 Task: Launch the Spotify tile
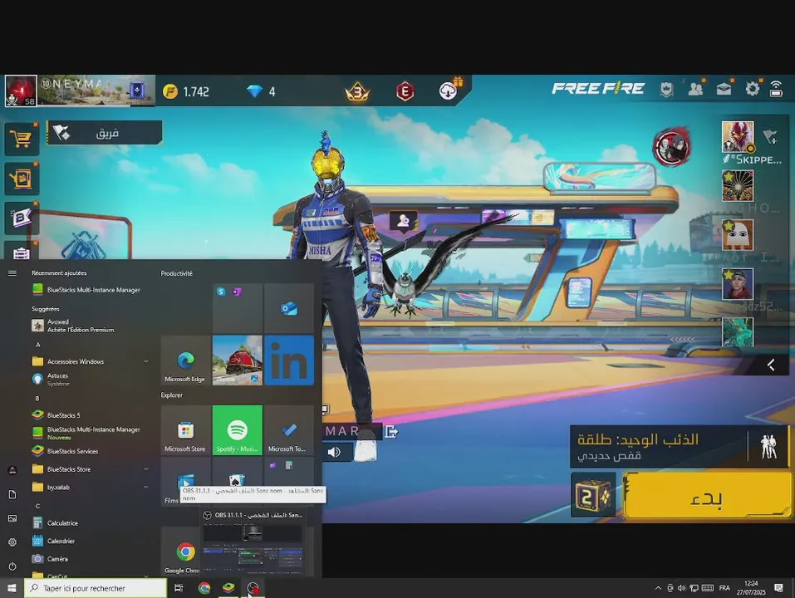pos(238,429)
